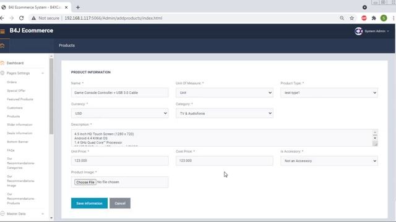Open Slider Information in the sidebar
This screenshot has height=222, width=396.
(20, 125)
